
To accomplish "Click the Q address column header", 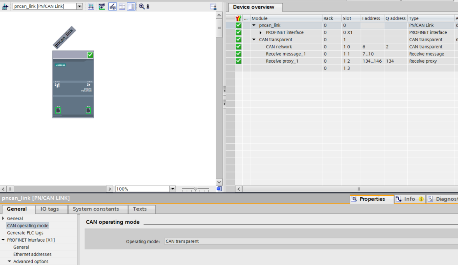I will coord(396,18).
